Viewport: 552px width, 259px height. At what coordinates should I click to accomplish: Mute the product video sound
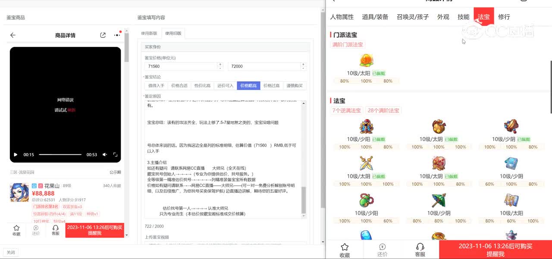pos(105,154)
